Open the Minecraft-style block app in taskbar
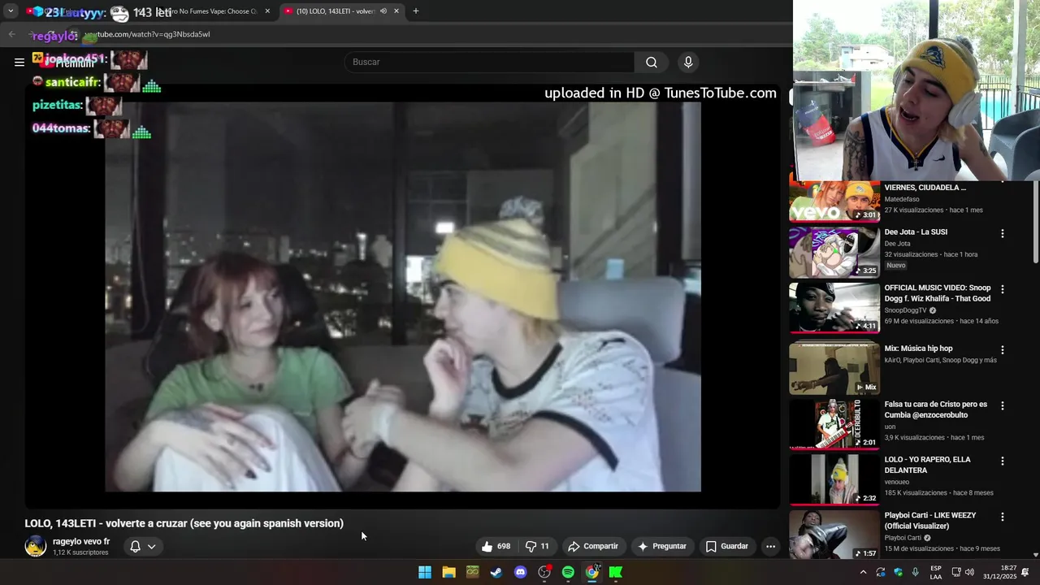 (x=473, y=572)
